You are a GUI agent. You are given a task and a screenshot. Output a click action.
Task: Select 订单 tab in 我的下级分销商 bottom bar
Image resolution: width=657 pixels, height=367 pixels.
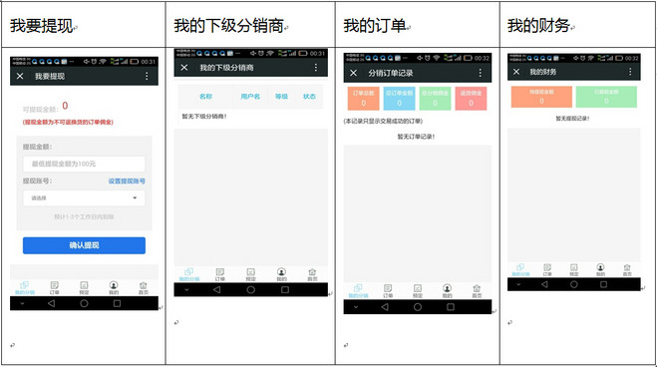220,275
